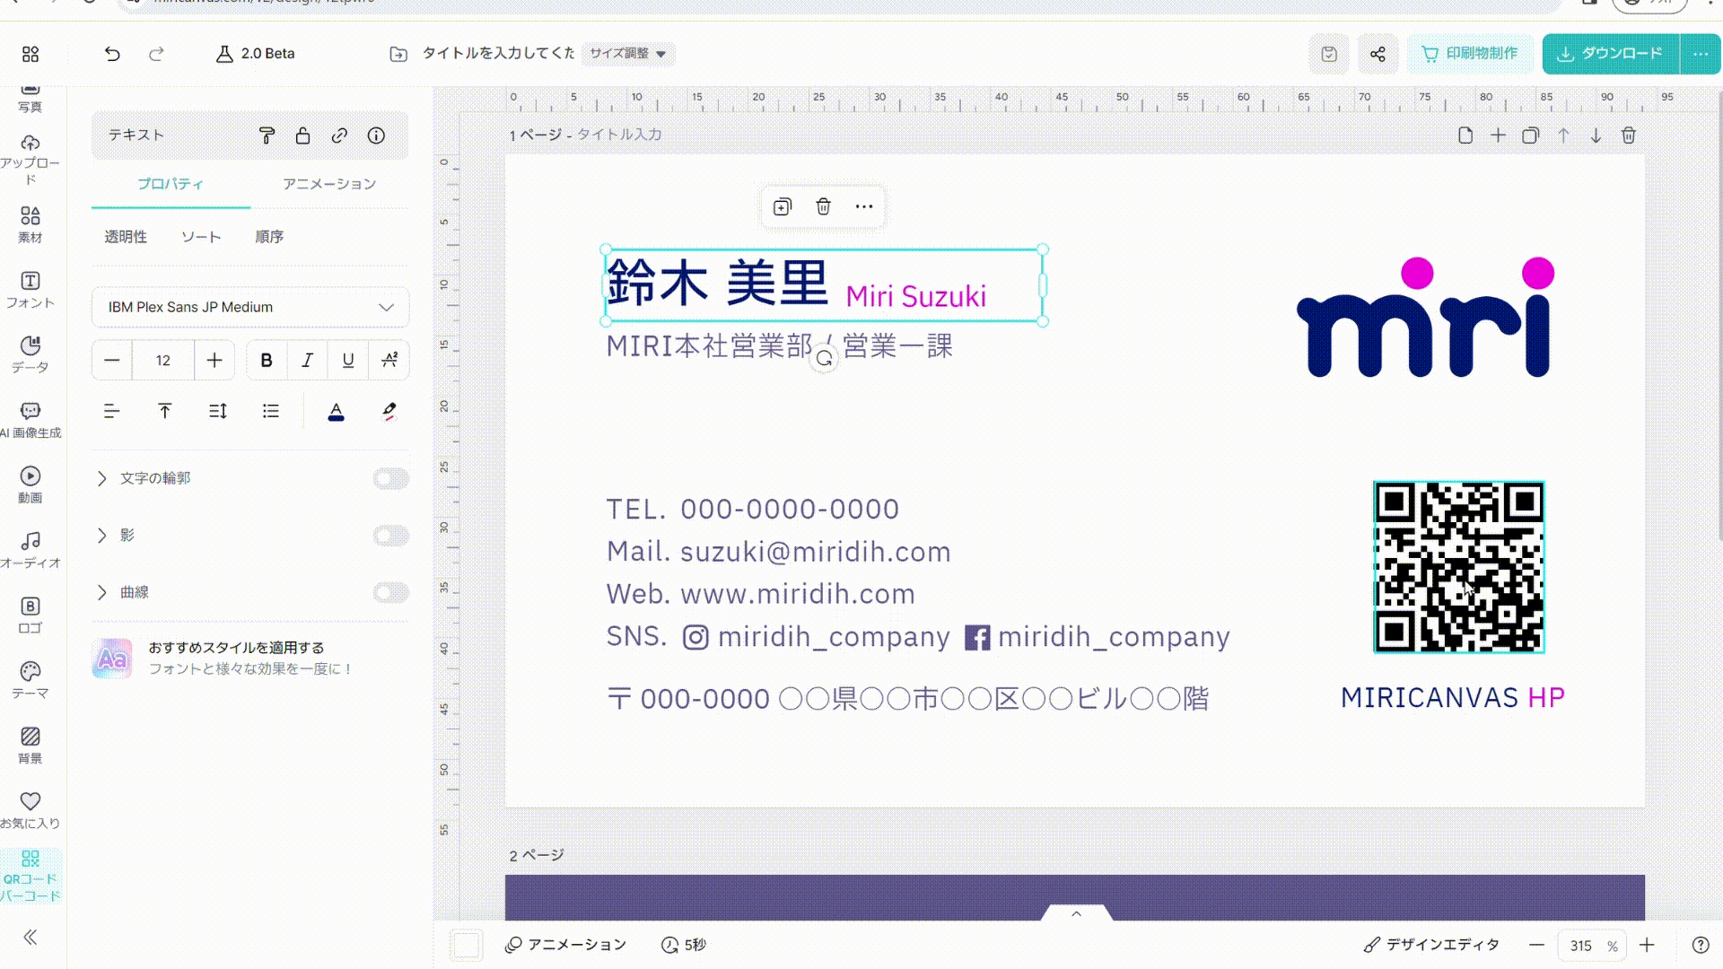
Task: Enable the 影 shadow switch
Action: coord(391,536)
